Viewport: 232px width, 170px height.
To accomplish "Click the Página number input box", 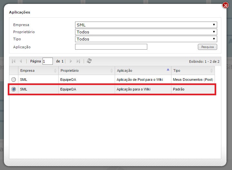I will tap(47, 61).
